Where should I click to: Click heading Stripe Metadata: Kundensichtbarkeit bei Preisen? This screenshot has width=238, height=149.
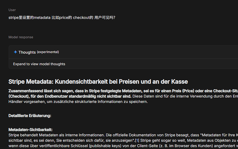(98, 82)
